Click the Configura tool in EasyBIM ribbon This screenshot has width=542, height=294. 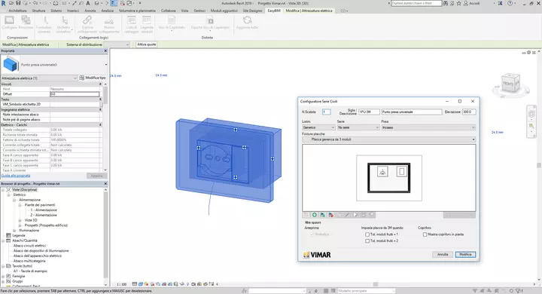click(9, 23)
